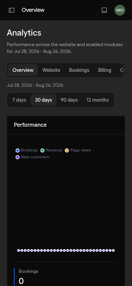The image size is (132, 286).
Task: Click the Bookings value 0
Action: pos(21,281)
